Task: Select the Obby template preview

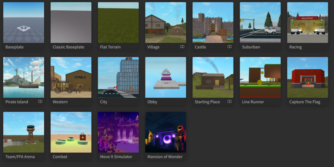Action: pos(165,77)
